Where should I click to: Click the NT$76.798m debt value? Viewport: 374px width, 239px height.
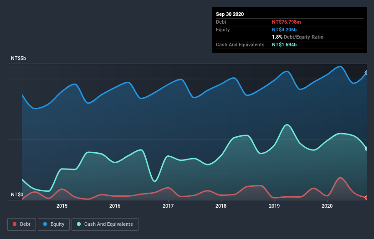287,22
